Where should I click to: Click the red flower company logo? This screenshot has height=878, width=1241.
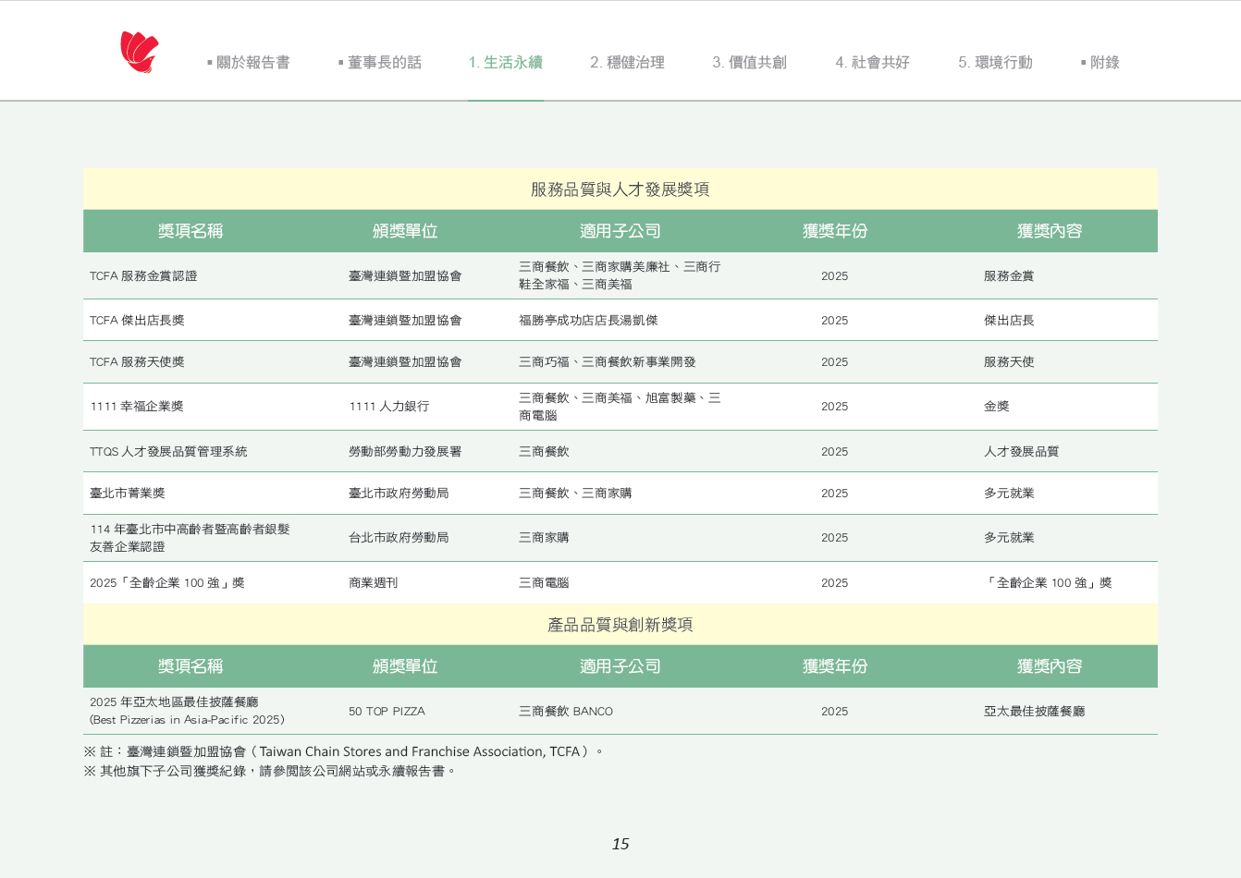(x=140, y=52)
